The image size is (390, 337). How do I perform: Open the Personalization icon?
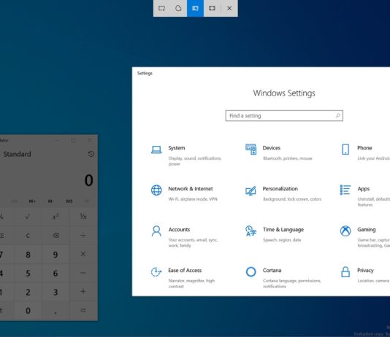(251, 190)
